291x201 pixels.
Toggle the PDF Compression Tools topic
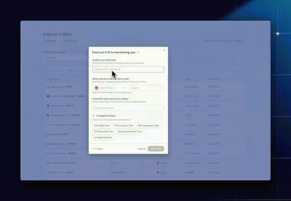point(148,126)
